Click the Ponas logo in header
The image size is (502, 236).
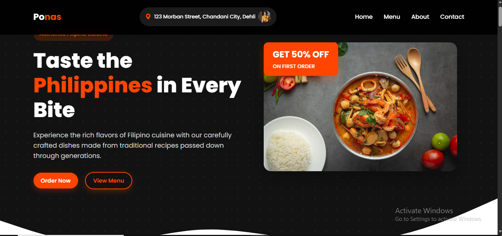pyautogui.click(x=47, y=17)
